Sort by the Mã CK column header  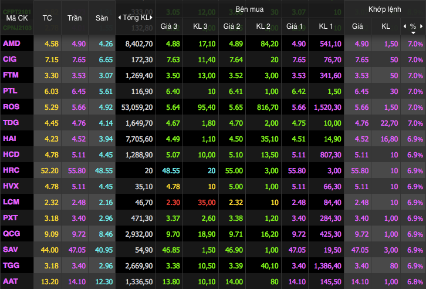[16, 18]
